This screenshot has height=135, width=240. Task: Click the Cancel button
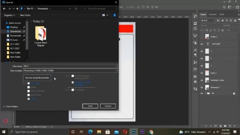pyautogui.click(x=108, y=106)
